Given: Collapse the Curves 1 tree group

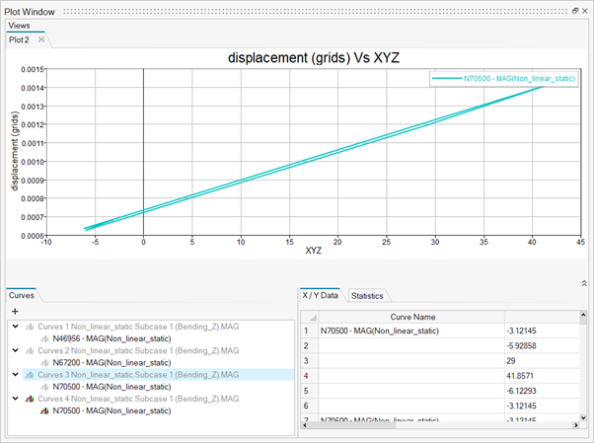Looking at the screenshot, I should 14,325.
